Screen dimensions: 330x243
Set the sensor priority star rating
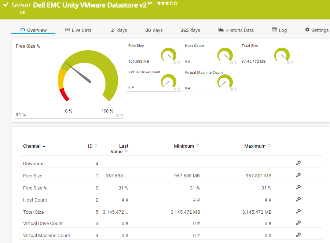tap(167, 3)
